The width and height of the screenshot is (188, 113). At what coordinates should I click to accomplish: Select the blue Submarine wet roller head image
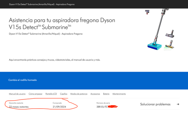pos(155,46)
